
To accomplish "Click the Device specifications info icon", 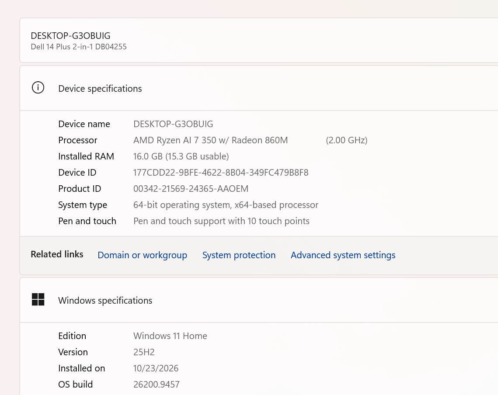I will coord(38,88).
